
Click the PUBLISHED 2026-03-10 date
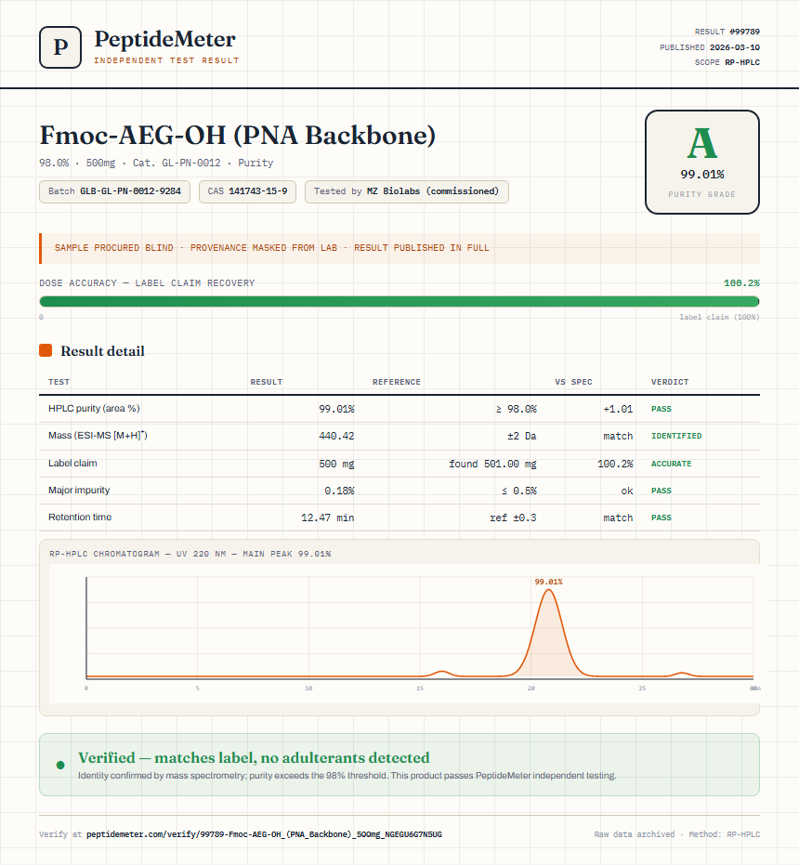[710, 47]
